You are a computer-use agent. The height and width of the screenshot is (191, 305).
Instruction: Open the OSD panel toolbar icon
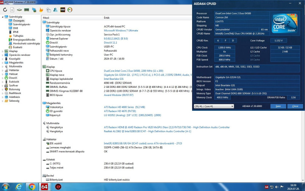pyautogui.click(x=63, y=10)
